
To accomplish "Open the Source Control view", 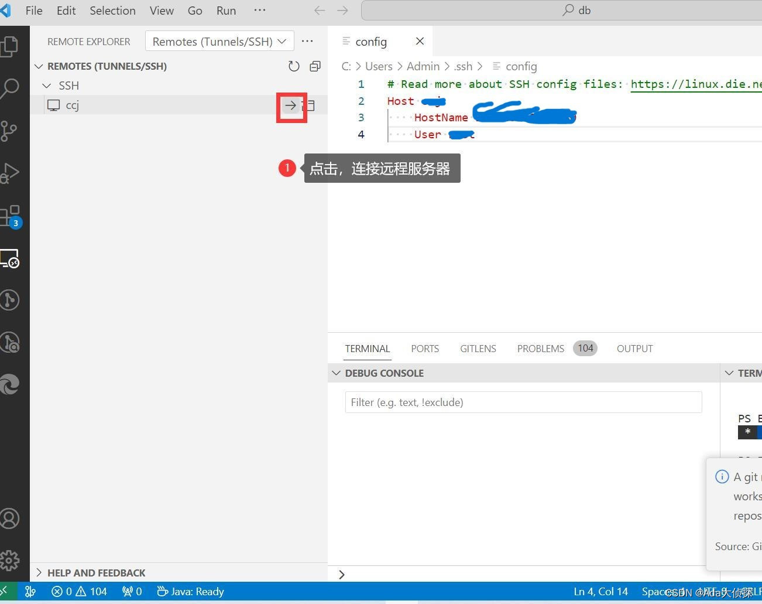I will (x=9, y=131).
